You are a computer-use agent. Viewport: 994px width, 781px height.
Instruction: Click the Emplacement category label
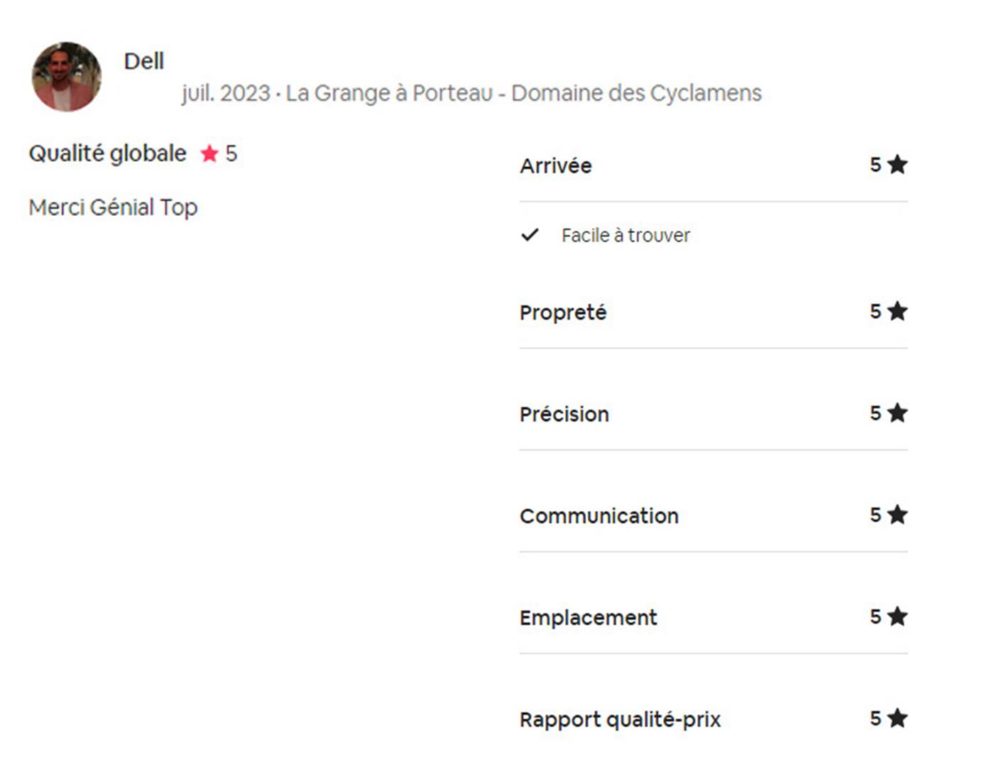point(589,618)
